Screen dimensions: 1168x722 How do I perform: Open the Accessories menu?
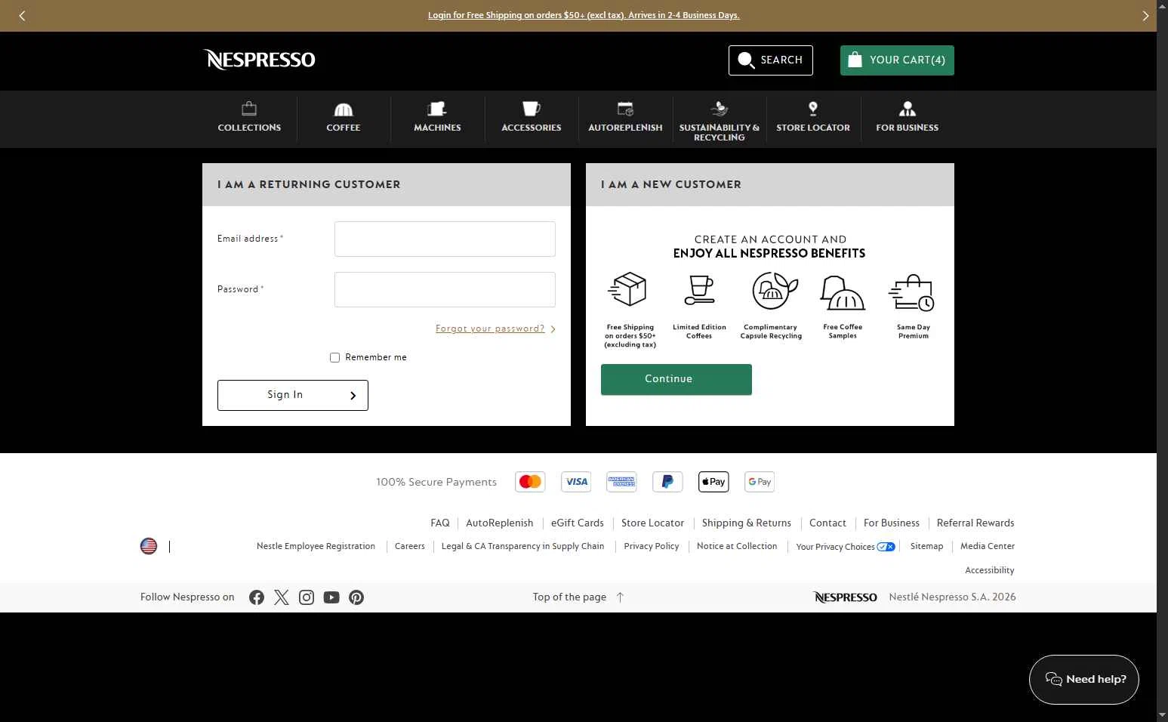click(x=532, y=118)
